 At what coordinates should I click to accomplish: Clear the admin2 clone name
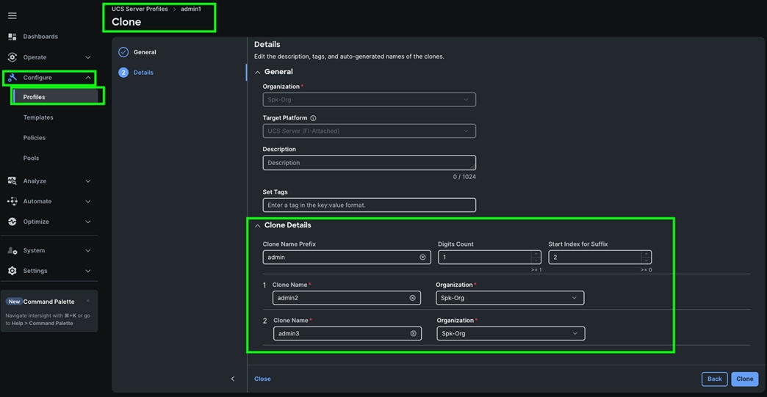coord(412,298)
